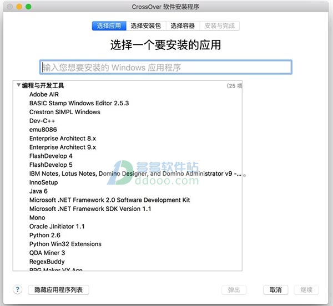333x306 pixels.
Task: Focus the Windows application search field
Action: tap(165, 67)
